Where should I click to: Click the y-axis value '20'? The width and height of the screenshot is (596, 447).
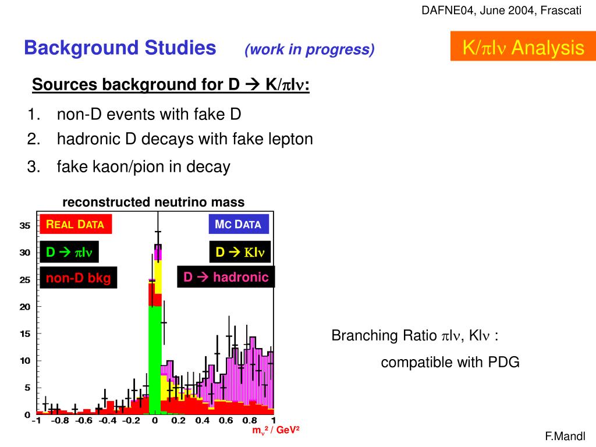point(24,307)
